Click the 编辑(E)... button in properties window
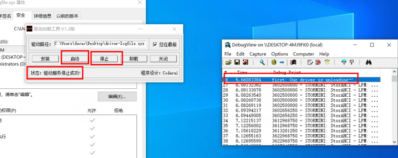The width and height of the screenshot is (398, 158). pos(117,96)
